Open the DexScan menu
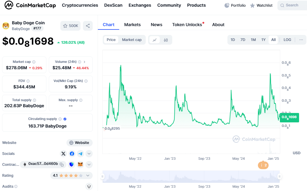 pyautogui.click(x=113, y=5)
